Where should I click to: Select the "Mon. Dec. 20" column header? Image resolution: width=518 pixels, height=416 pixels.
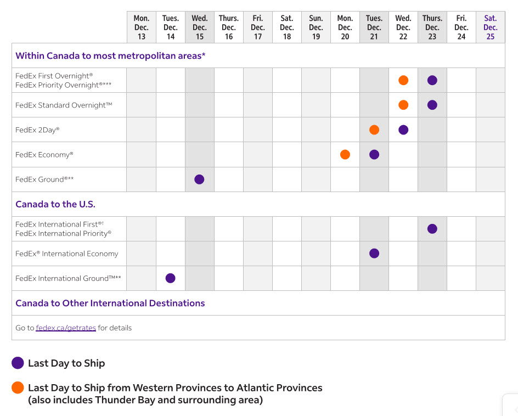pos(345,27)
